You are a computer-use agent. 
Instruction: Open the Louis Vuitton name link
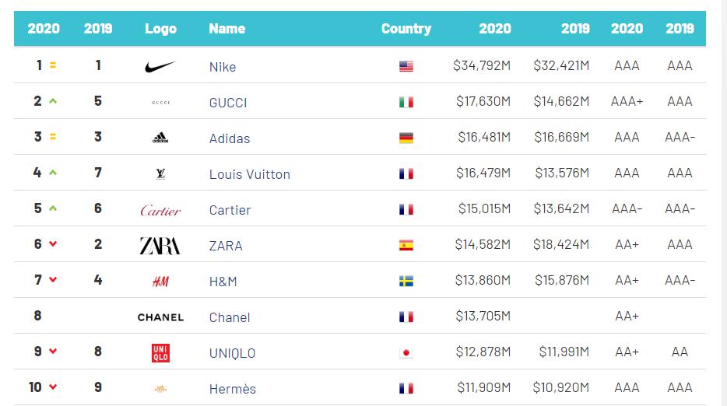249,174
